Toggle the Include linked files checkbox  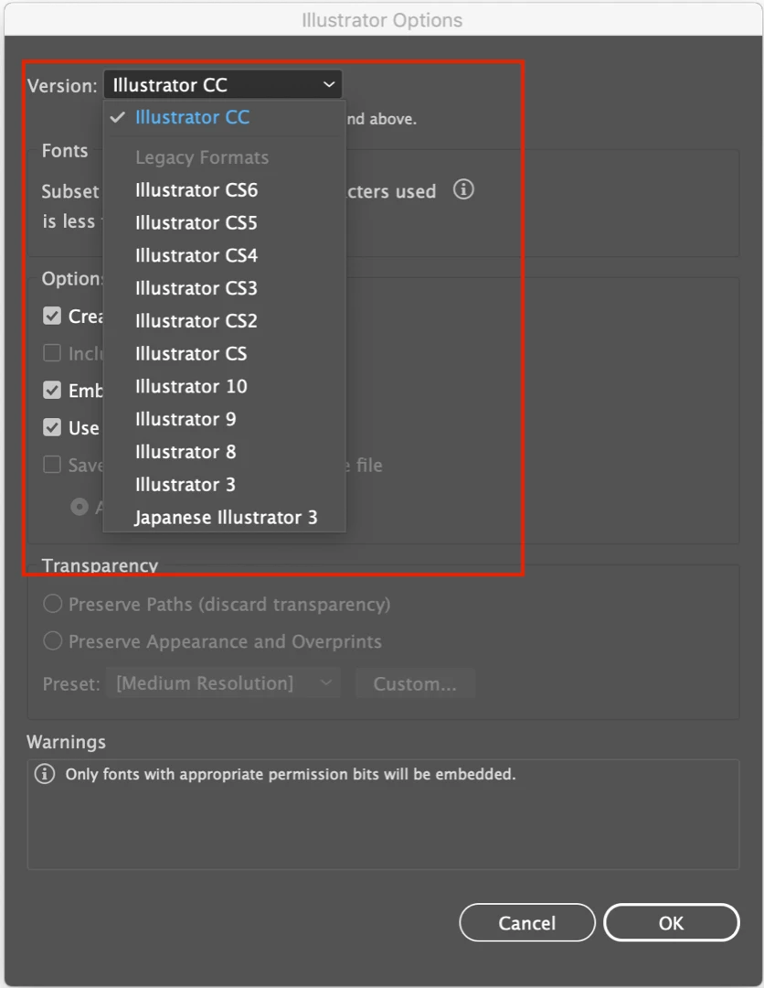[x=52, y=353]
